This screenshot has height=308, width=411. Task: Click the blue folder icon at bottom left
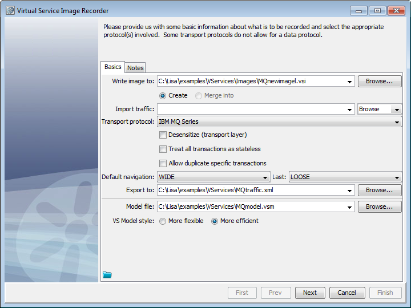107,275
